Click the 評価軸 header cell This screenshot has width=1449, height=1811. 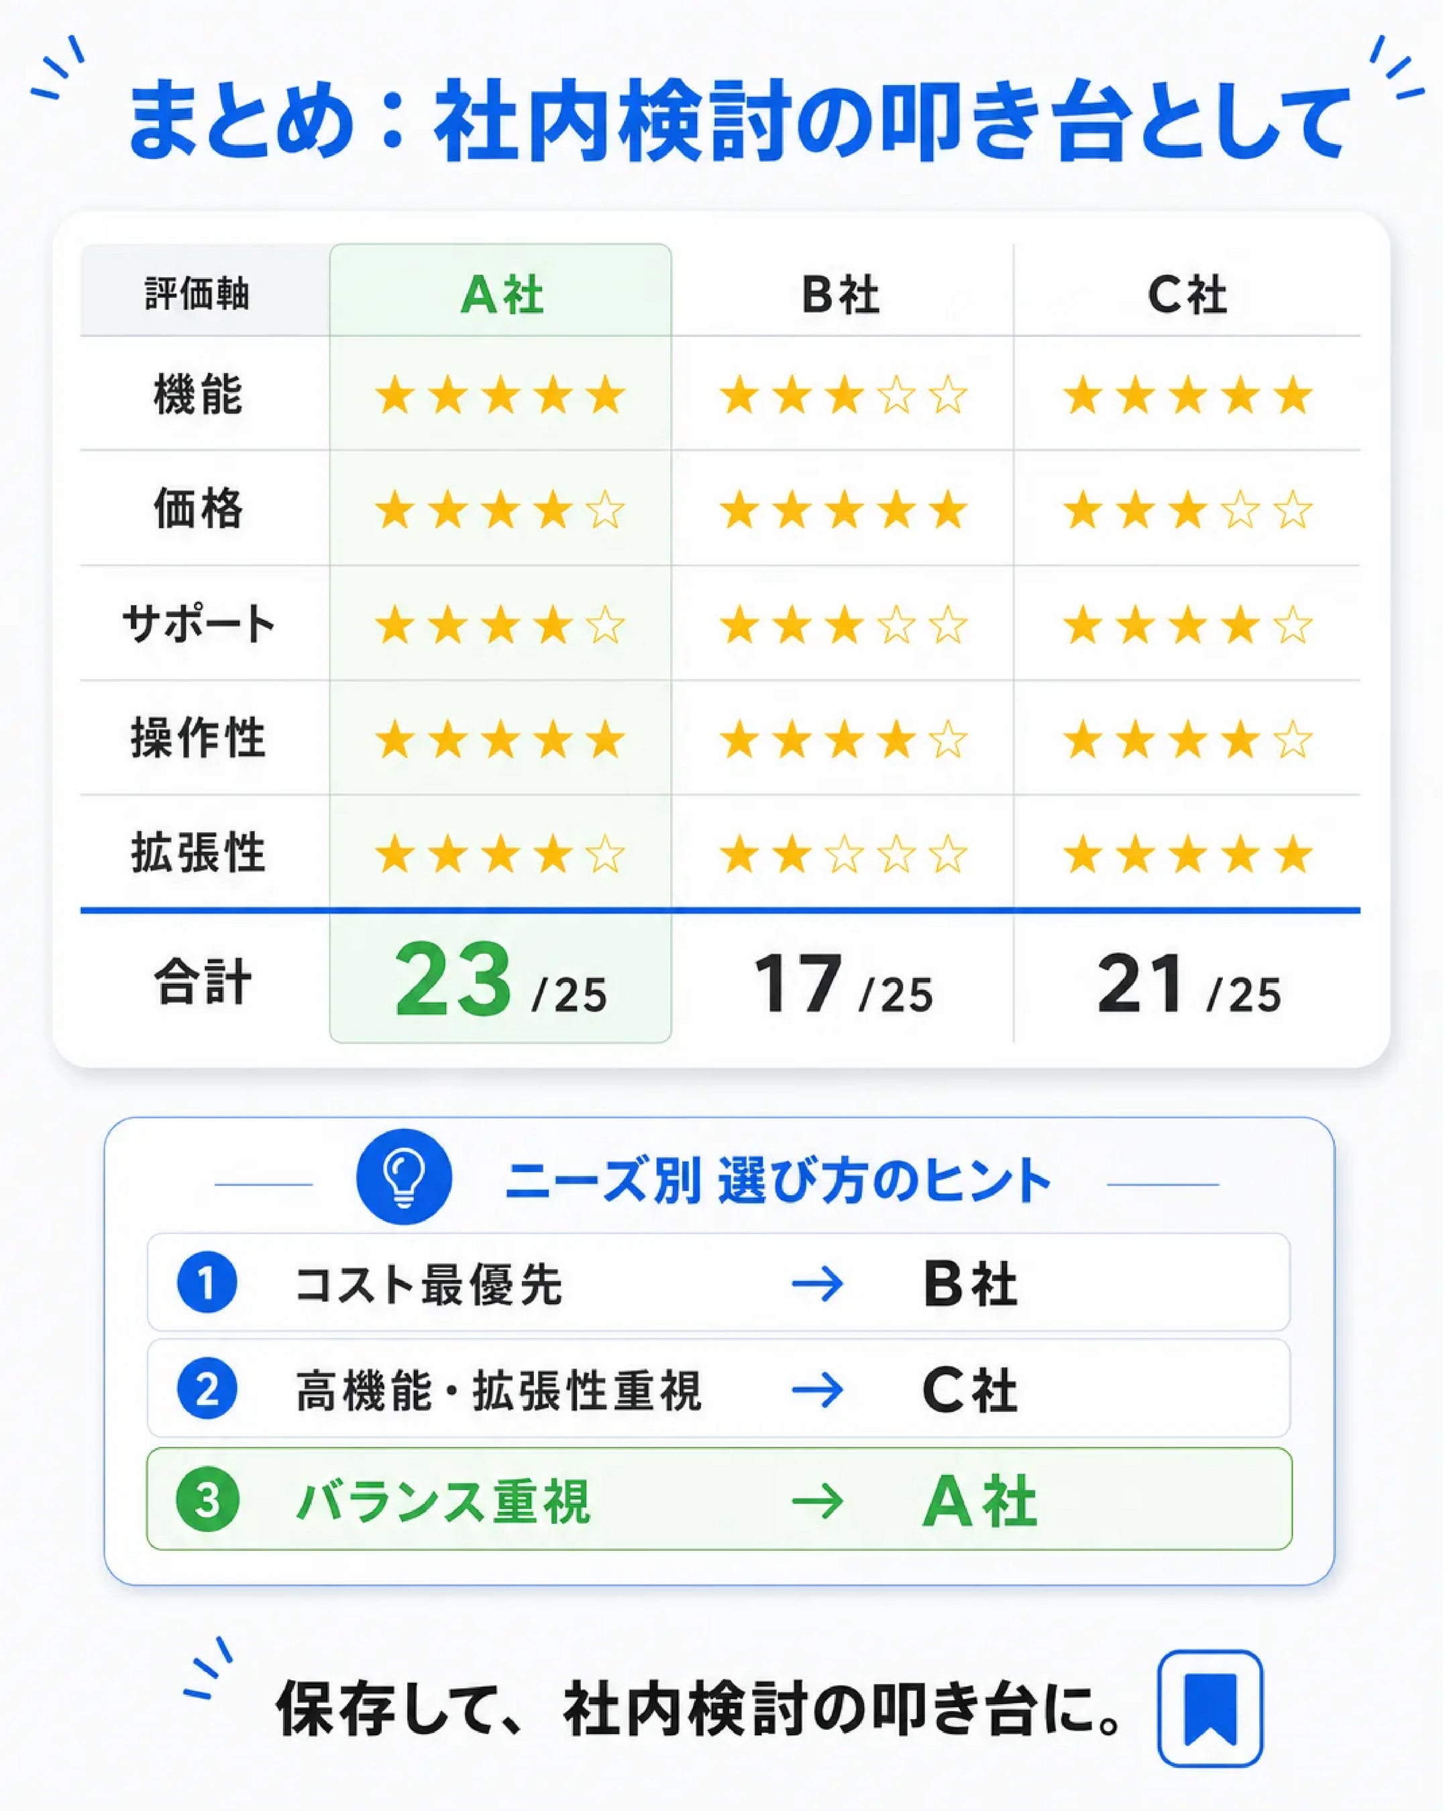[197, 294]
